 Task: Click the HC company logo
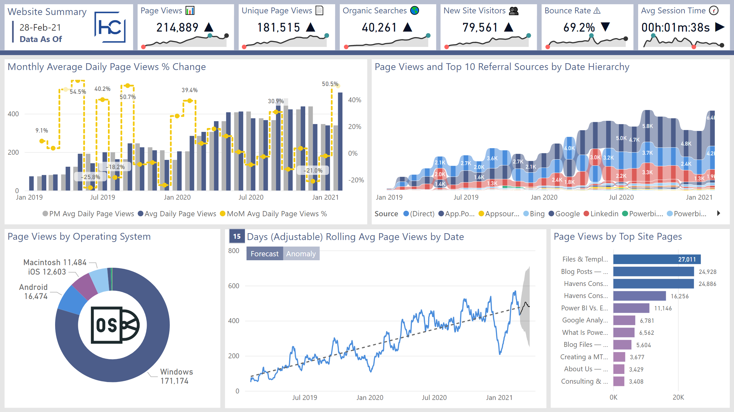tap(110, 27)
